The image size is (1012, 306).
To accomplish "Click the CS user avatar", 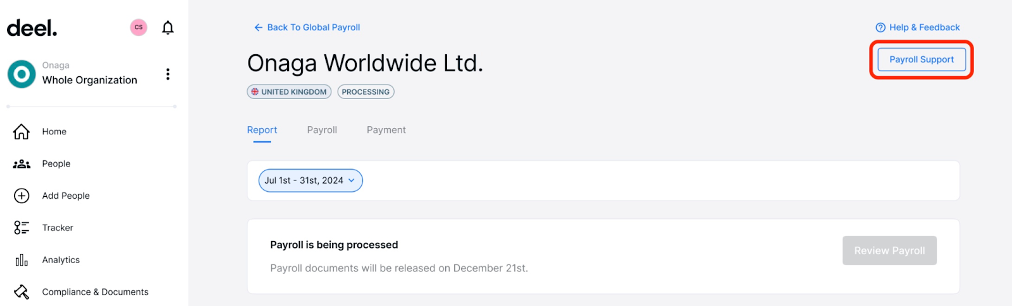I will [139, 28].
